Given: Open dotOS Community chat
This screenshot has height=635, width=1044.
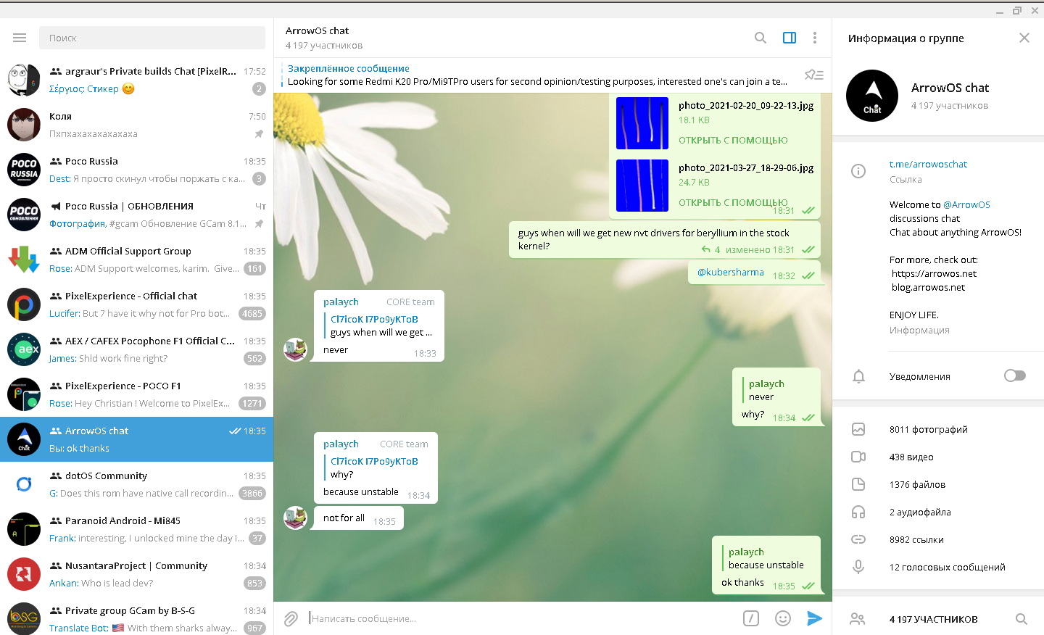Looking at the screenshot, I should (x=136, y=484).
